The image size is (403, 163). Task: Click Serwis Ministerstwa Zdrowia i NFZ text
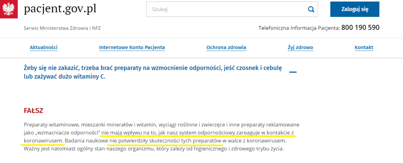click(62, 28)
